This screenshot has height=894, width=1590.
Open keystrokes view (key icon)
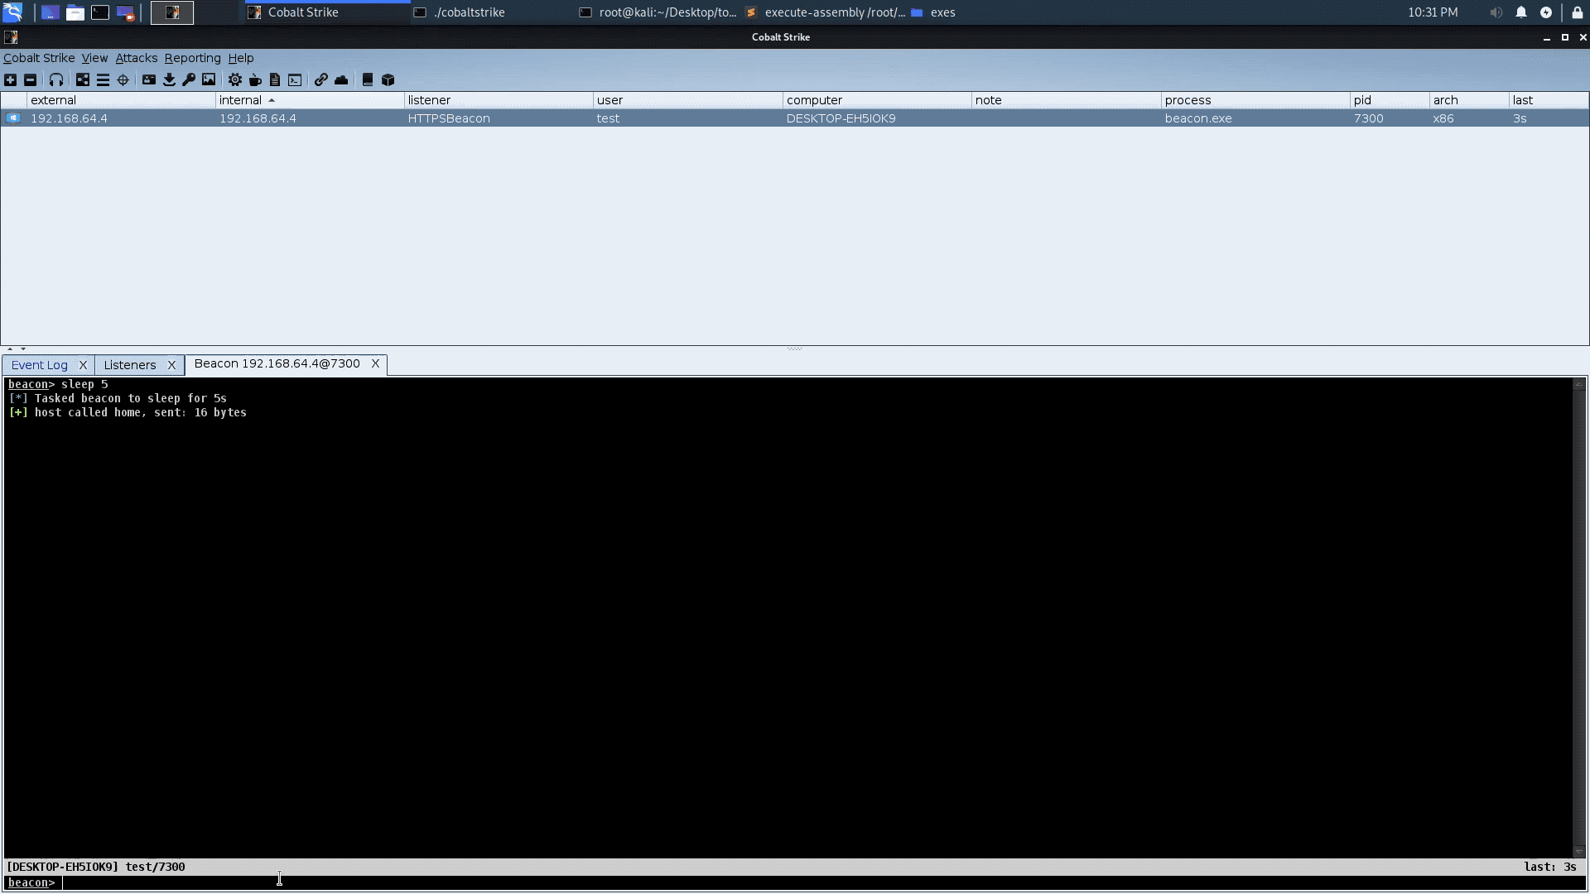coord(189,80)
